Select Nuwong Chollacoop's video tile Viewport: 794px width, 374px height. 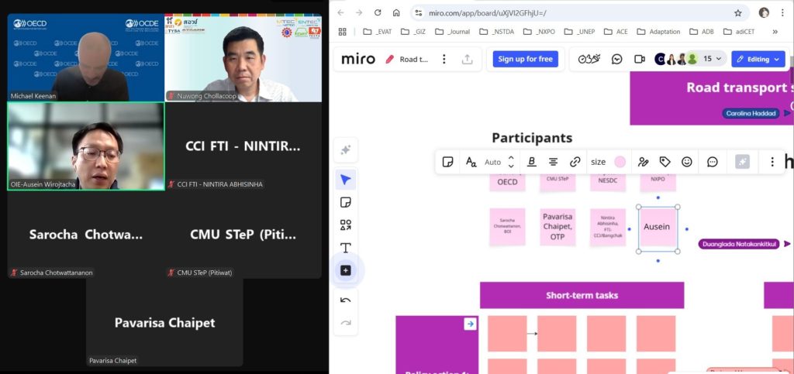tap(243, 57)
